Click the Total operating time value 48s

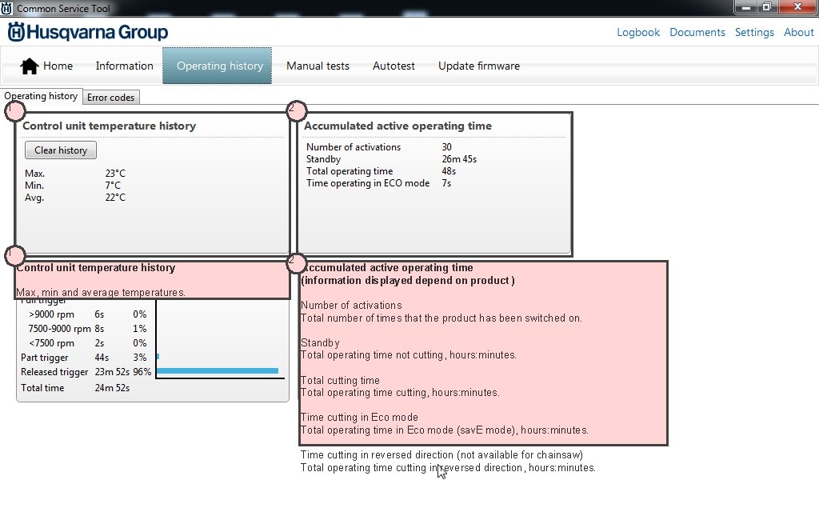coord(449,171)
